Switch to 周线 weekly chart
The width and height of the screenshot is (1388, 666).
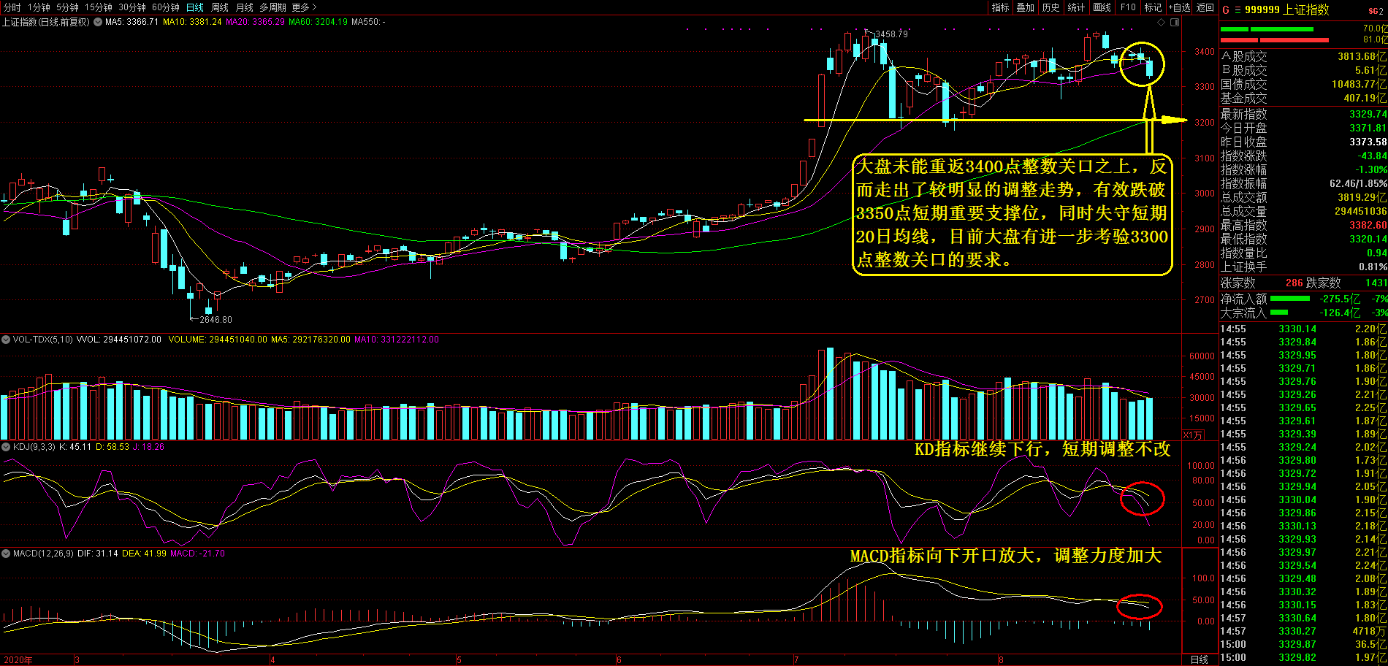click(220, 7)
